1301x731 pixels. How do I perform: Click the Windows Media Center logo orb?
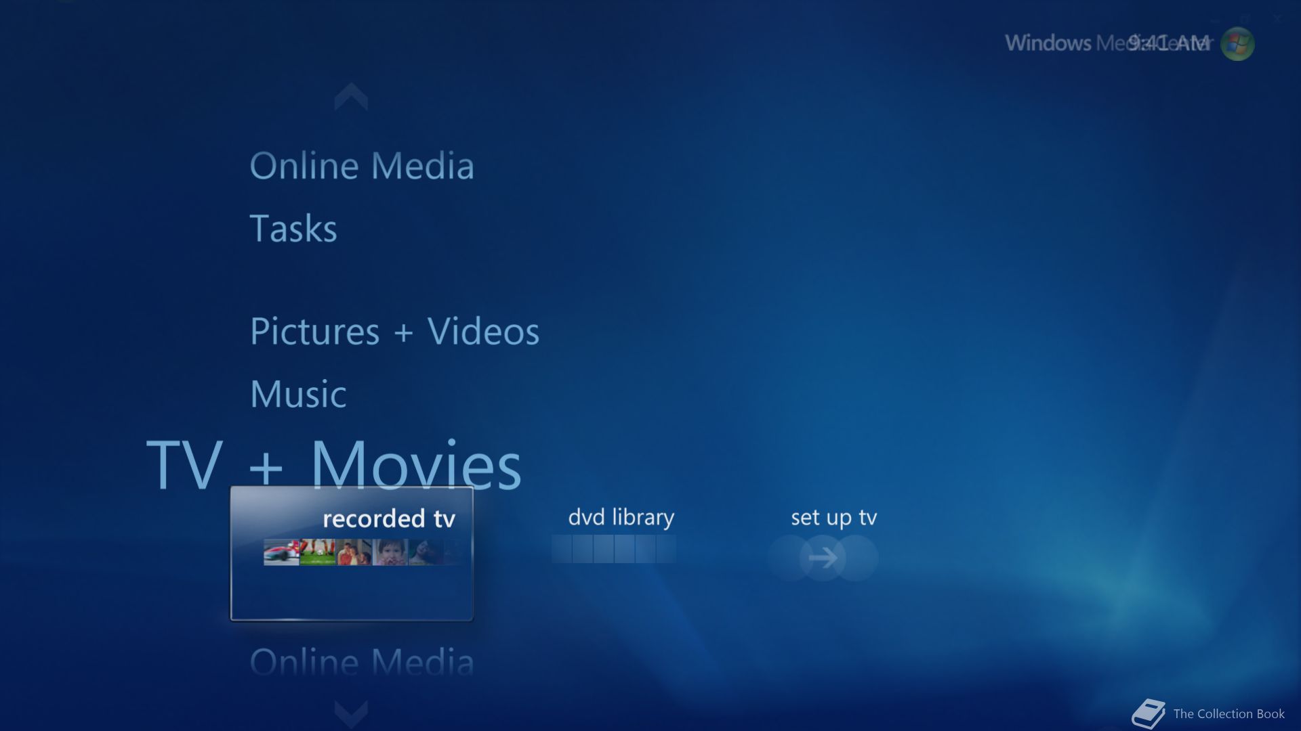[1237, 44]
